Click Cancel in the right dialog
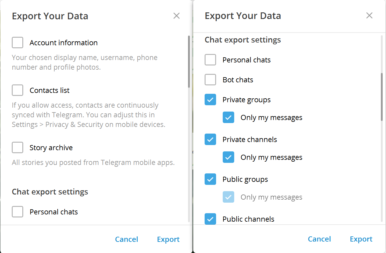The width and height of the screenshot is (386, 253). click(319, 239)
